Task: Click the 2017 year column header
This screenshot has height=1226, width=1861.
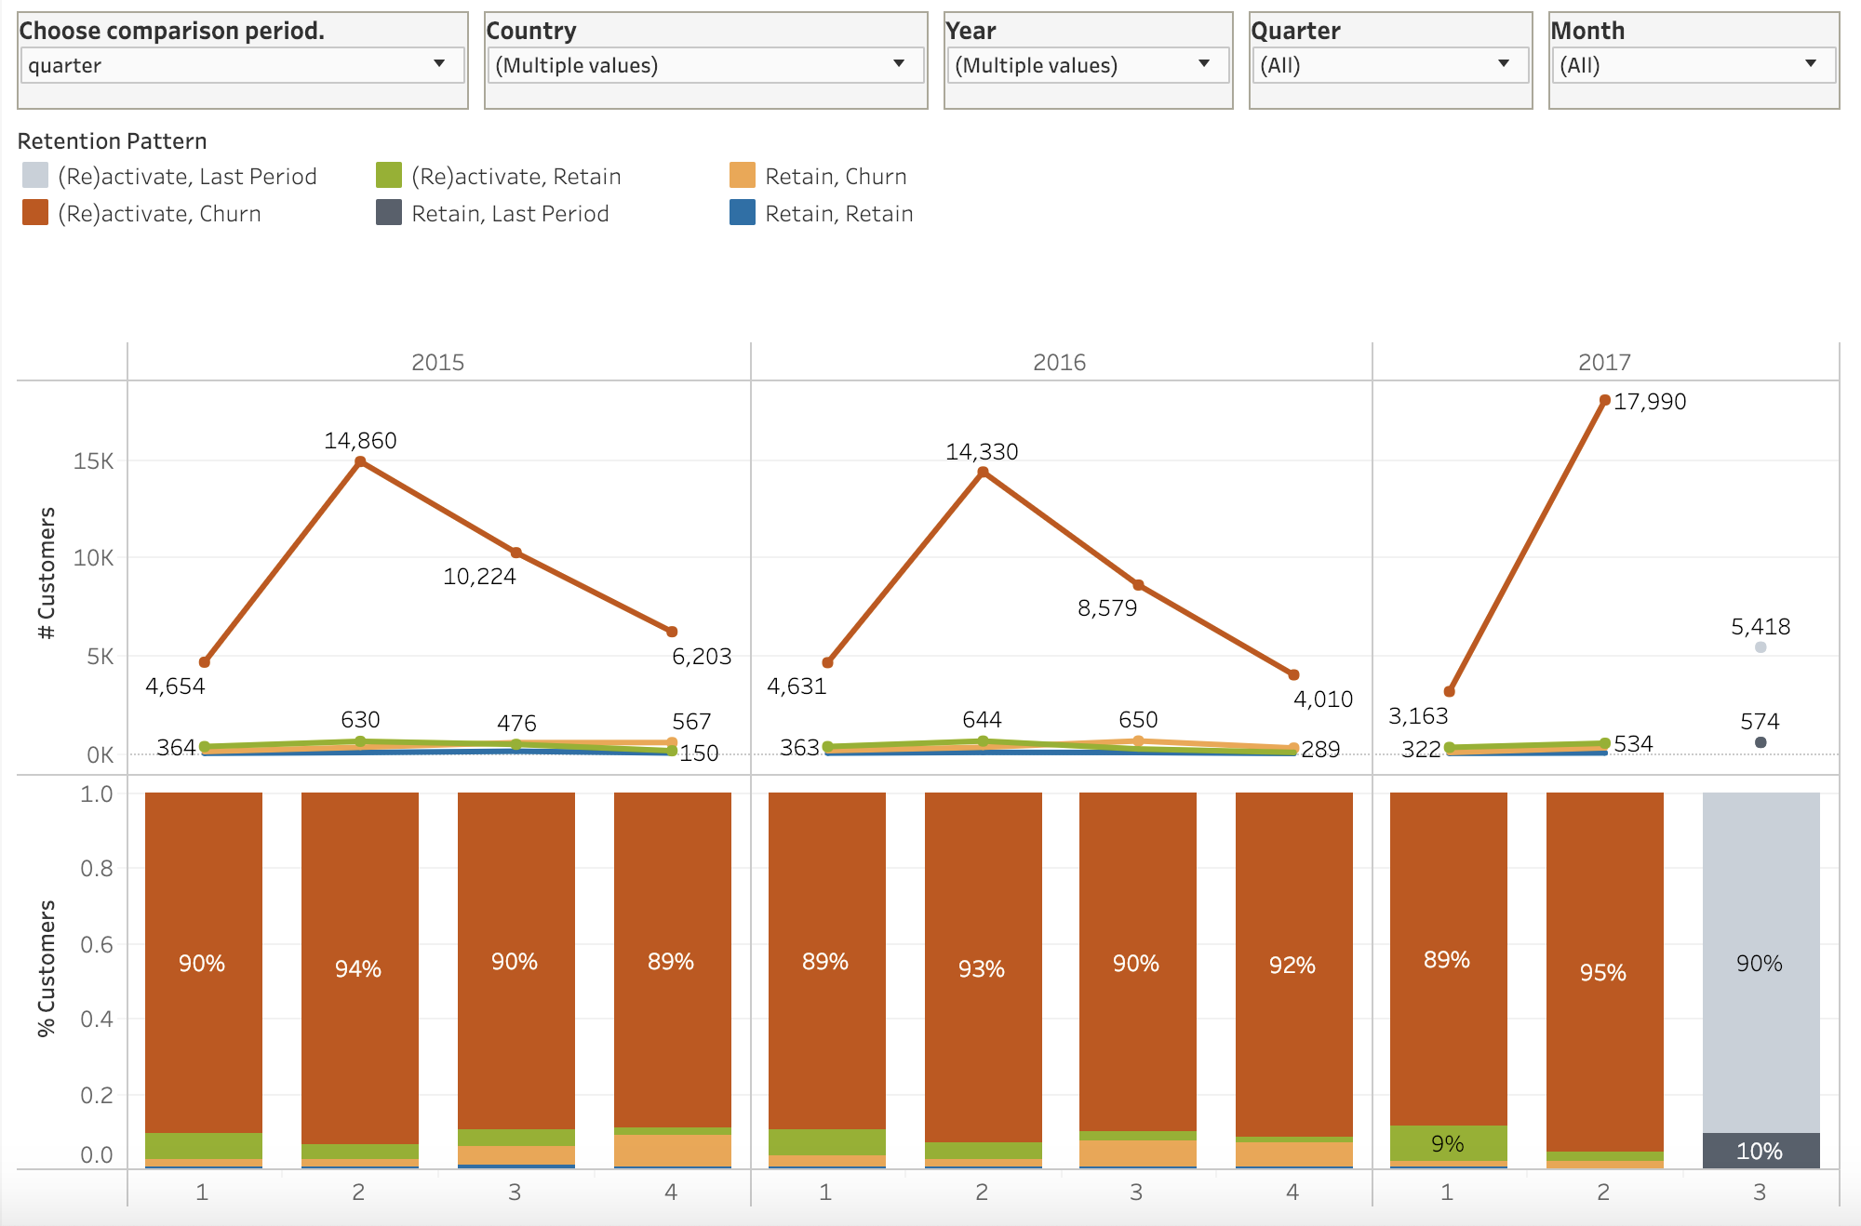Action: coord(1605,362)
